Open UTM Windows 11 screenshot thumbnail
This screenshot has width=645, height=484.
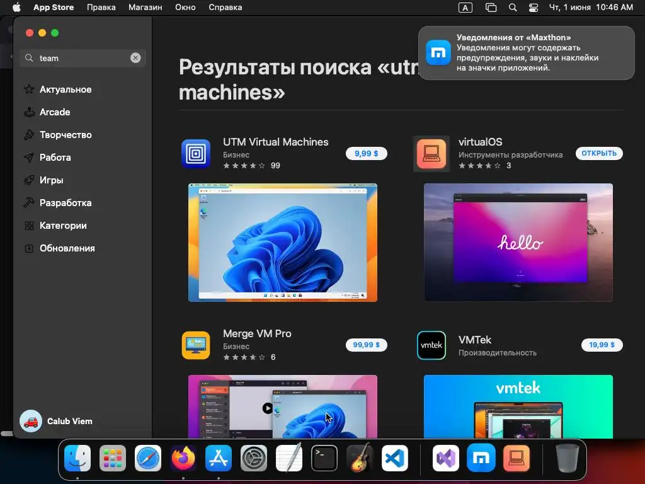tap(283, 243)
